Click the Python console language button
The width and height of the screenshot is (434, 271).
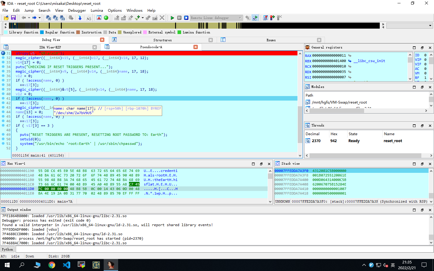8,249
